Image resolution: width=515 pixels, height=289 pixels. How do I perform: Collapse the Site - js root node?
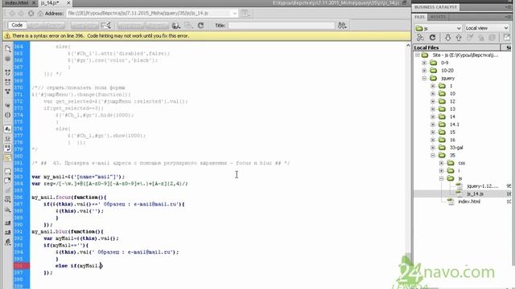point(418,55)
